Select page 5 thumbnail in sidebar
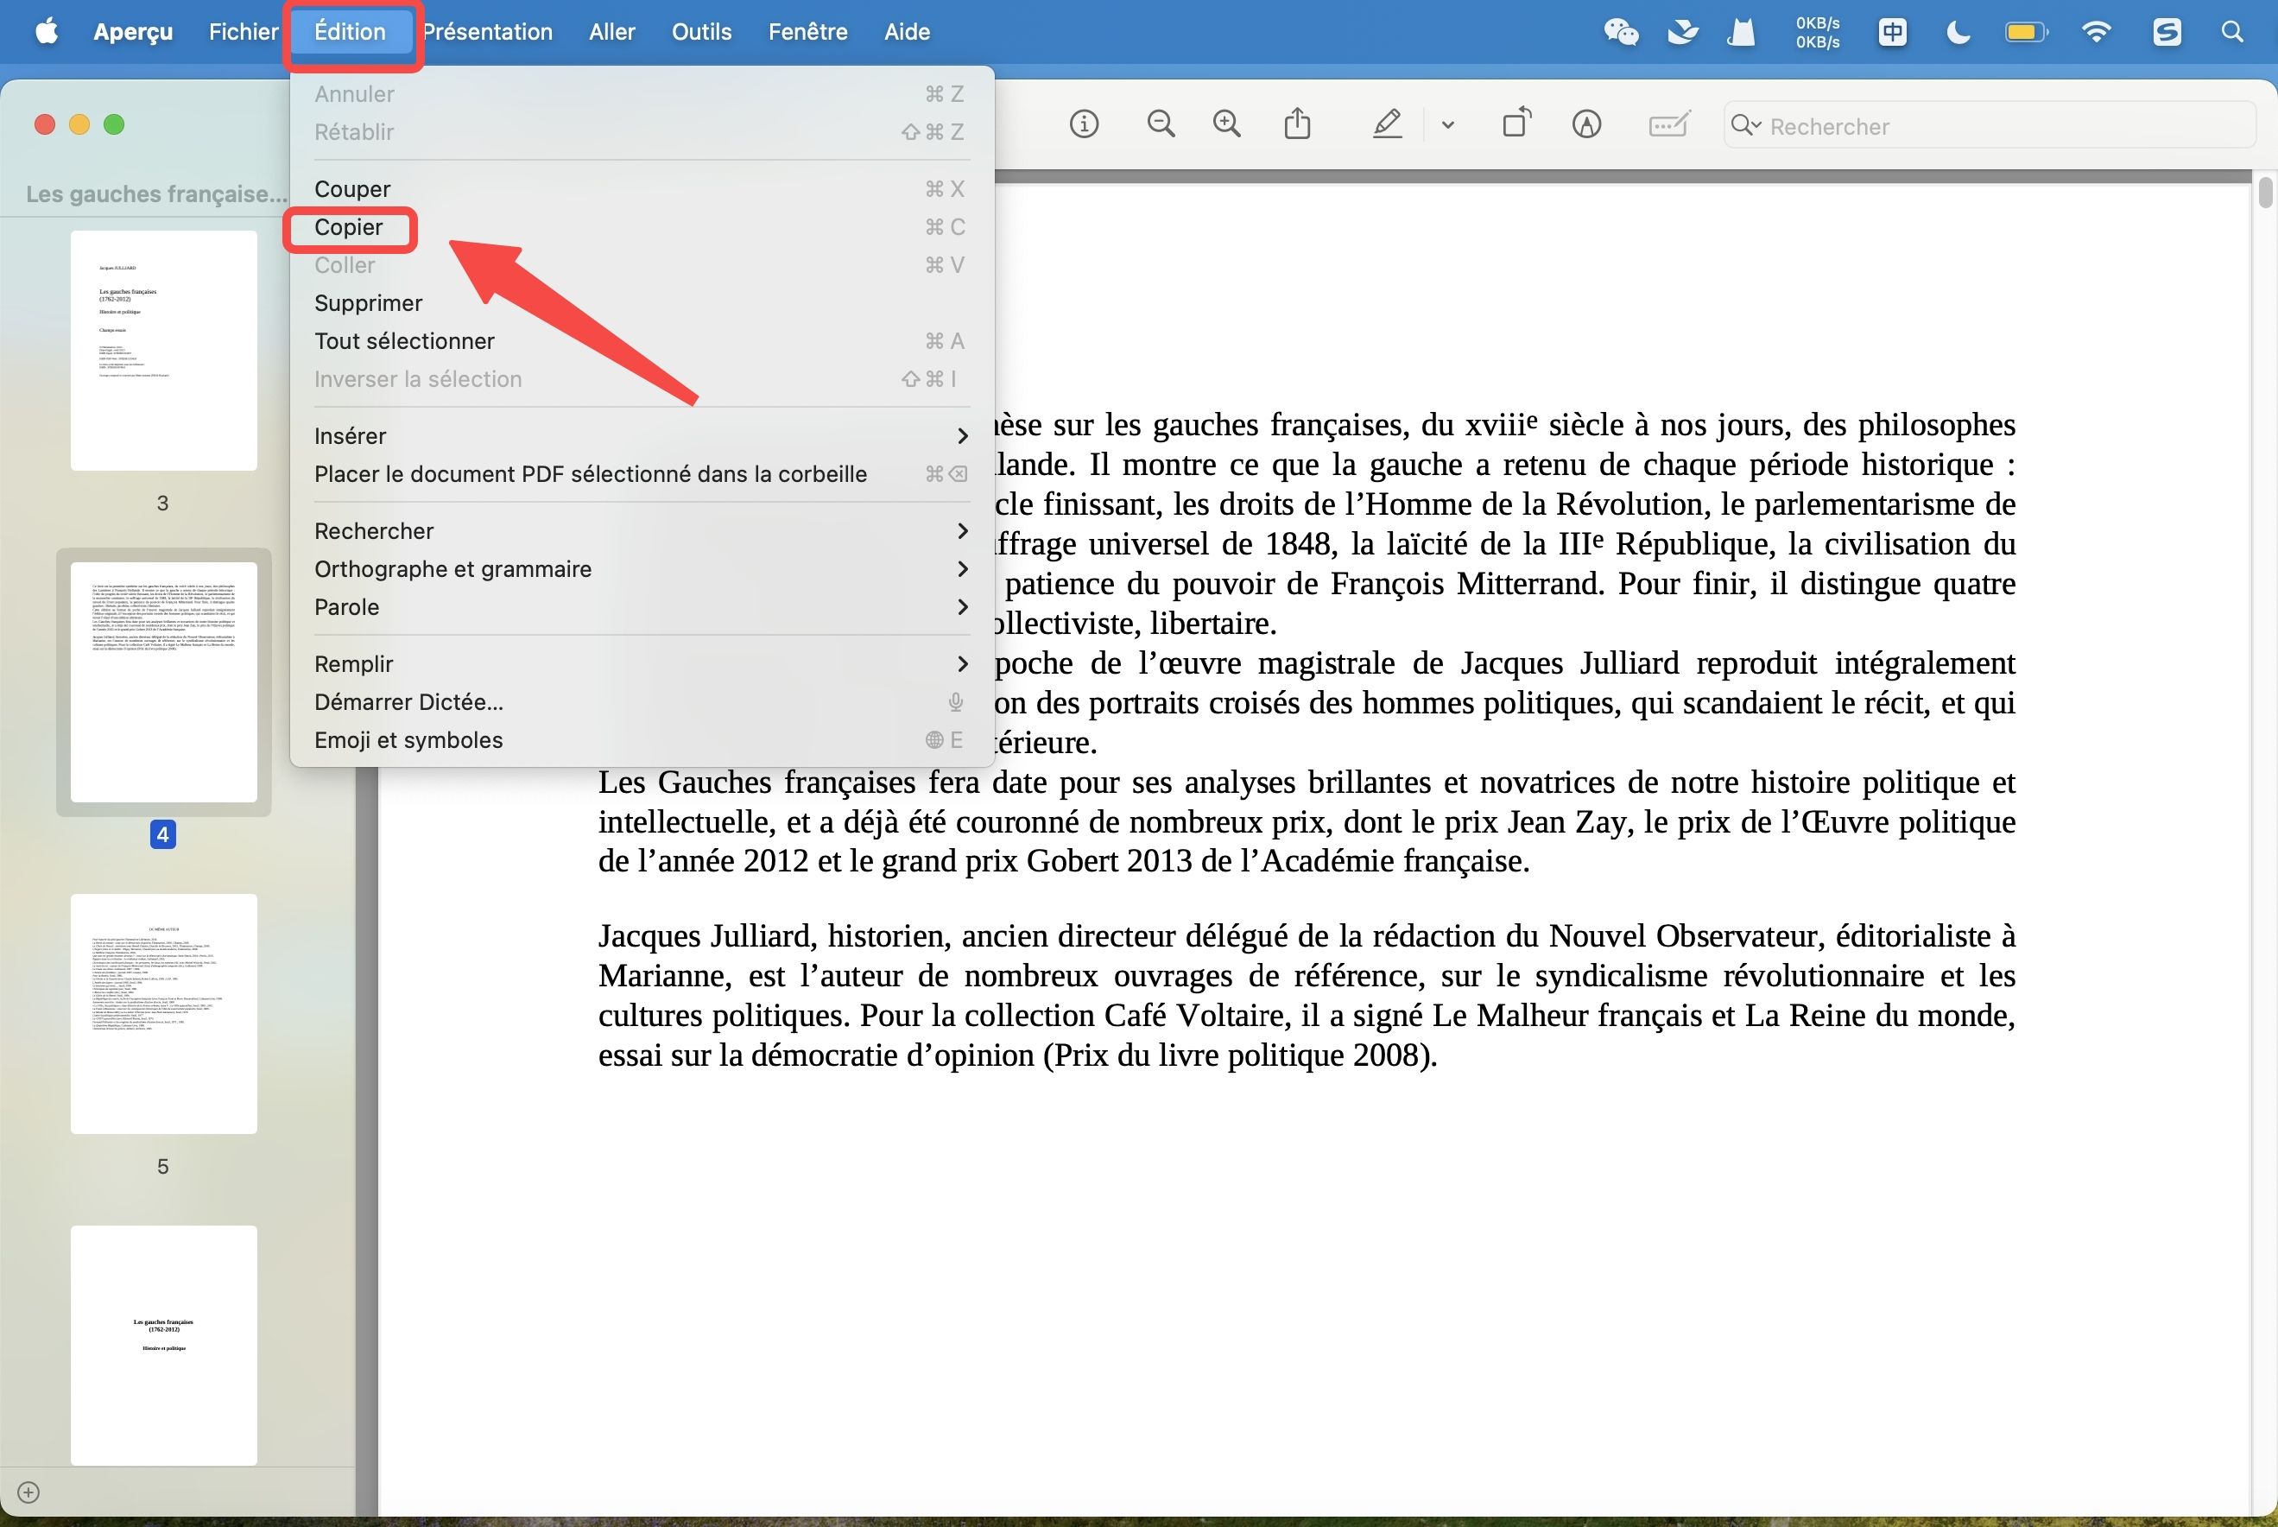 pyautogui.click(x=163, y=1014)
